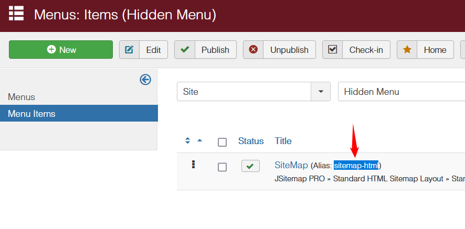Collapse sidebar with blue arrow icon
Screen dimensions: 465x229
coord(145,79)
